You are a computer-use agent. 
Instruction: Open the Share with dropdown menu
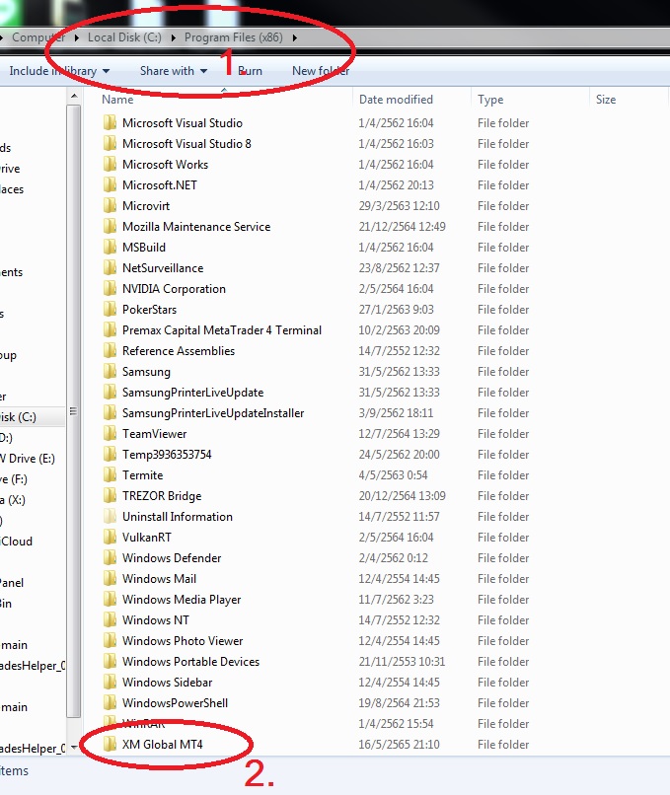coord(174,71)
